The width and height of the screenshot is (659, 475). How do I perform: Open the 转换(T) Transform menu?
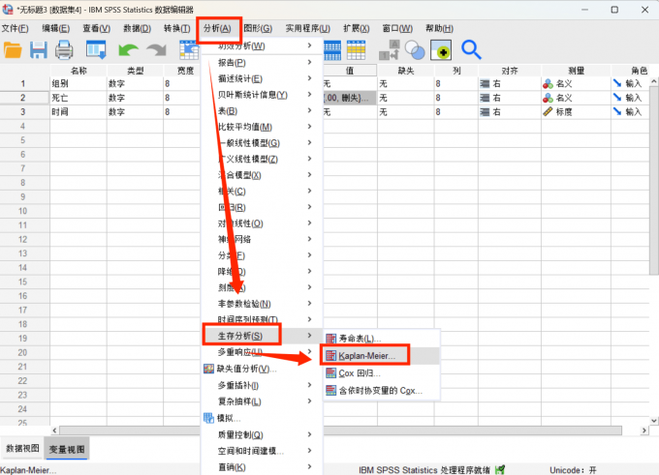pos(177,28)
